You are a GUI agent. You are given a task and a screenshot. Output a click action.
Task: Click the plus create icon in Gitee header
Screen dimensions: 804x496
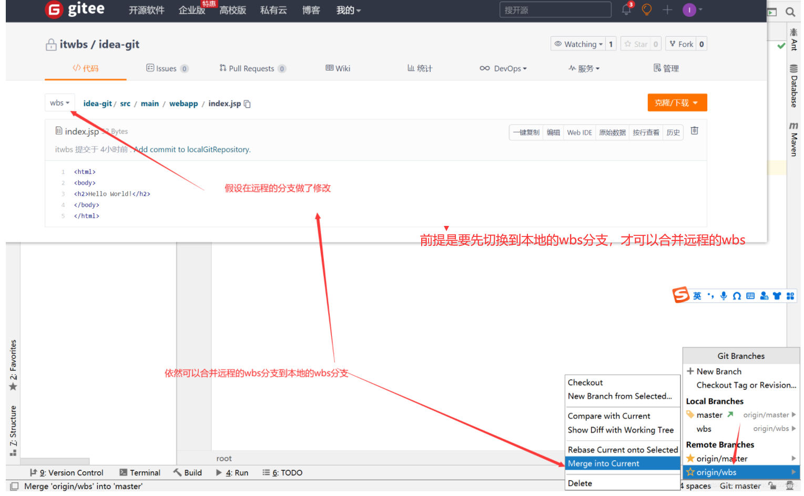pos(667,9)
